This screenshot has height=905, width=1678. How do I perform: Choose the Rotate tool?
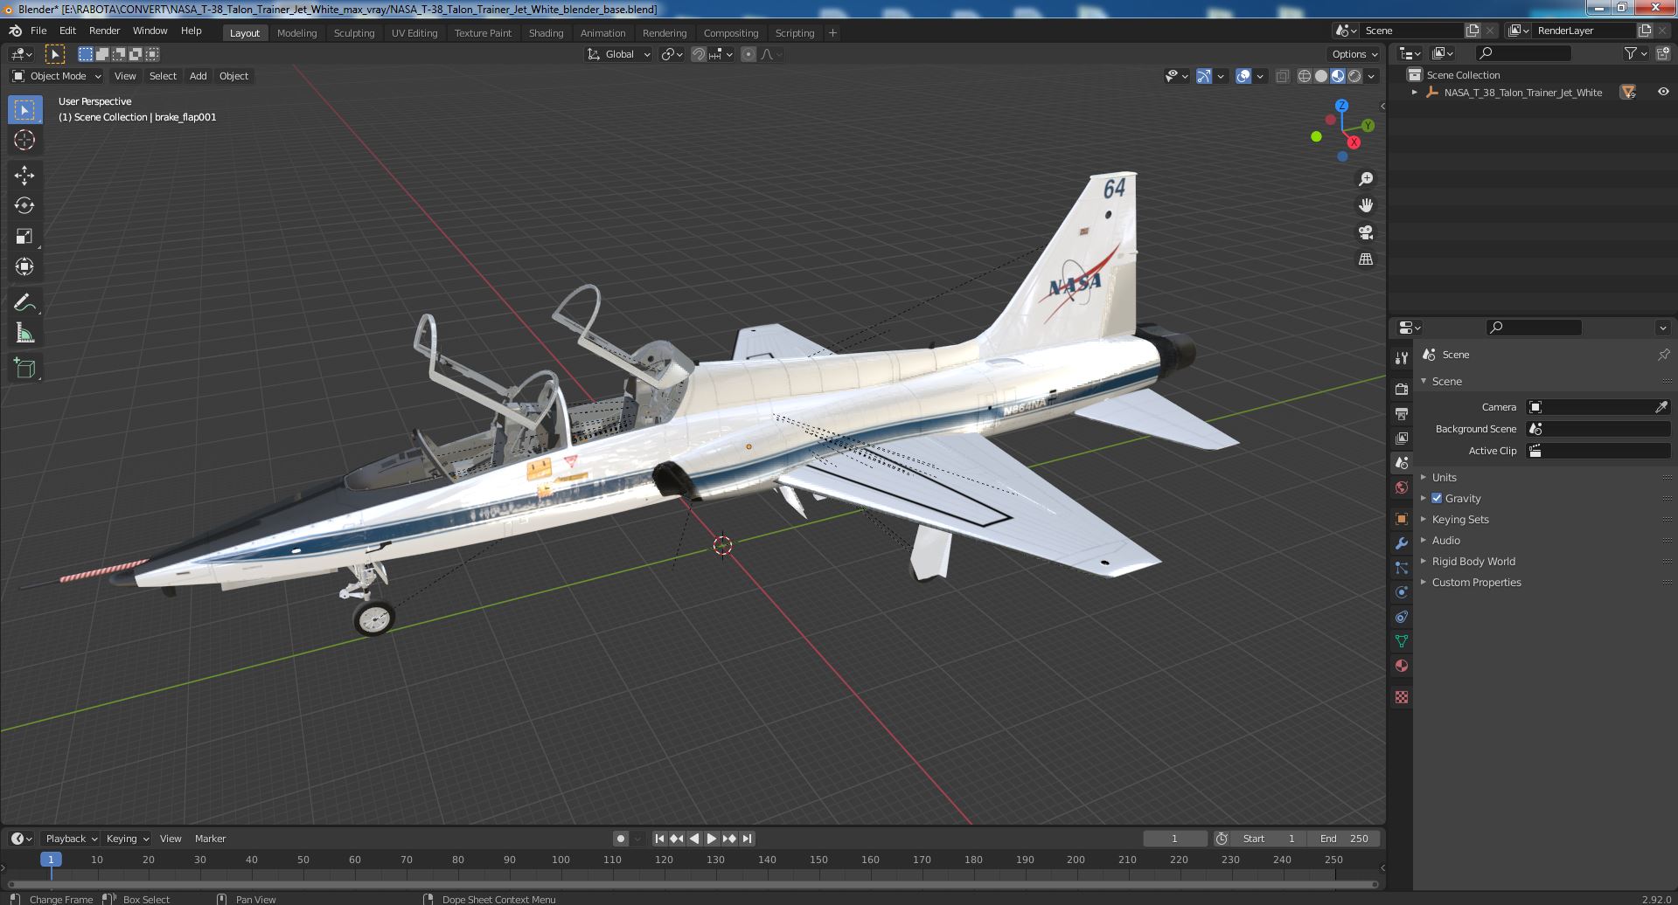coord(24,205)
